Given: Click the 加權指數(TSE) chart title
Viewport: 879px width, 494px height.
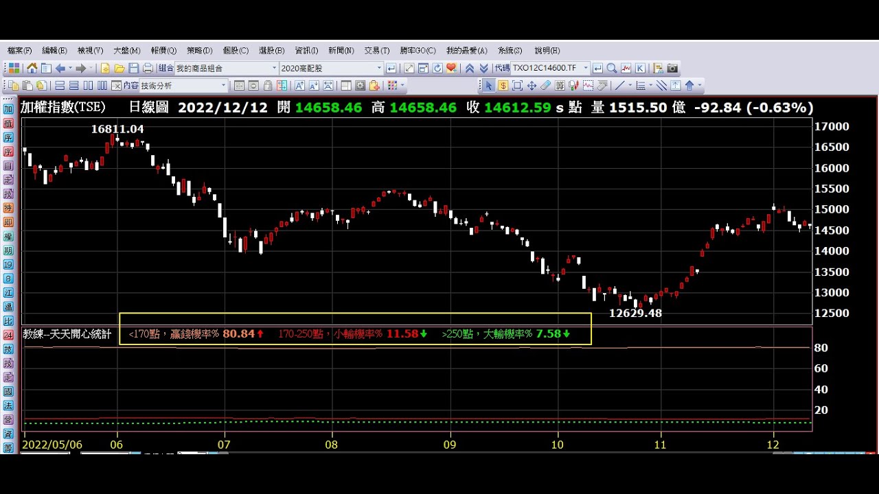Looking at the screenshot, I should tap(62, 107).
